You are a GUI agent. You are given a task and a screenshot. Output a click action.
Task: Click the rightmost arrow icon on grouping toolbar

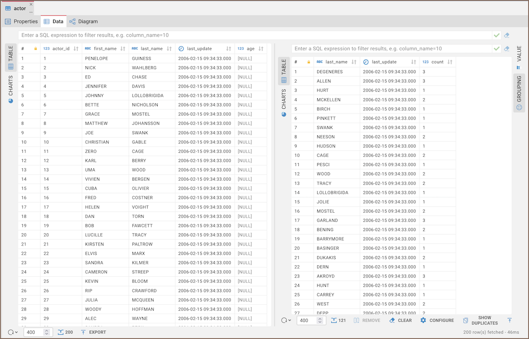pos(509,321)
